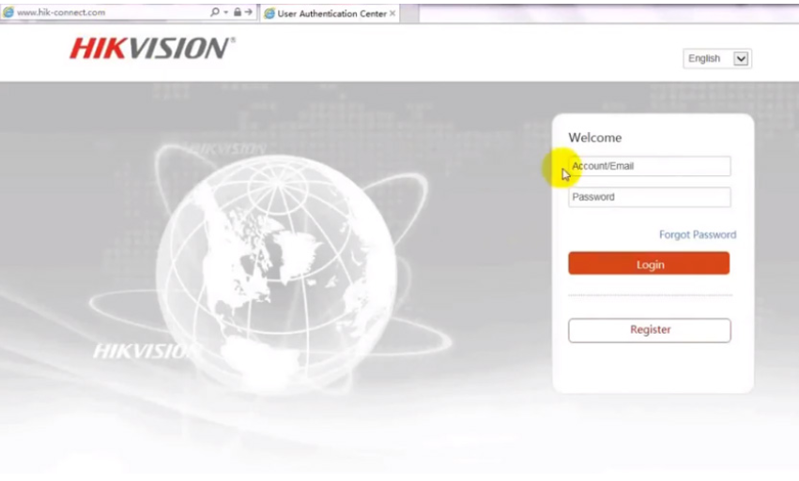Click the Hikvision logo in the header
The image size is (799, 481).
click(152, 49)
